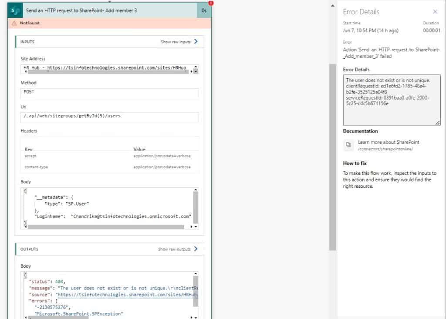Image resolution: width=446 pixels, height=319 pixels.
Task: Click the input Body horizontal scrollbar
Action: click(105, 227)
